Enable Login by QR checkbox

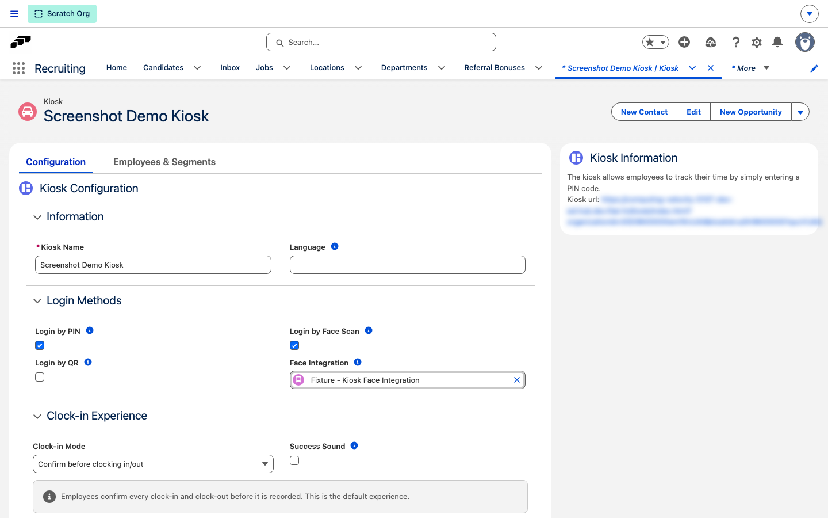(40, 377)
